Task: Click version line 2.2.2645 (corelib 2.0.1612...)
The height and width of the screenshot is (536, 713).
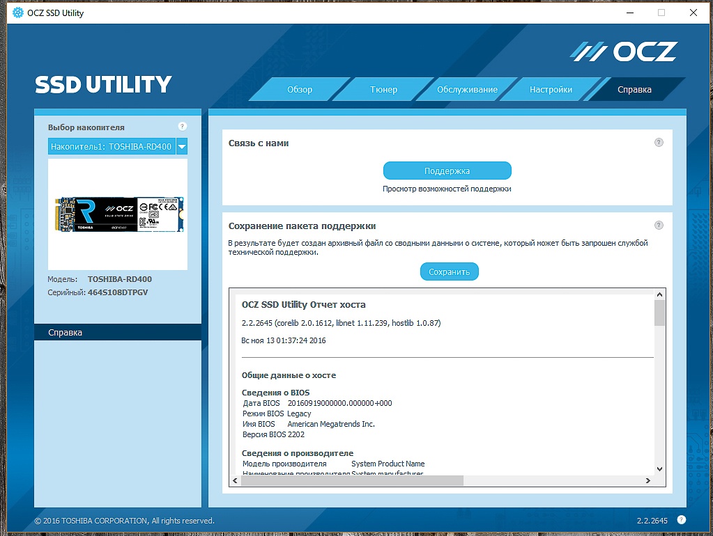Action: pos(341,323)
